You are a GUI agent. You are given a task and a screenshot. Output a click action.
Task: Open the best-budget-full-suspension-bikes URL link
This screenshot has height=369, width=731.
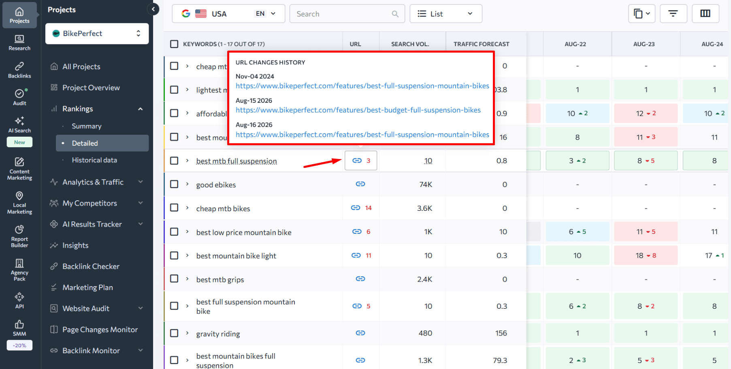tap(358, 110)
